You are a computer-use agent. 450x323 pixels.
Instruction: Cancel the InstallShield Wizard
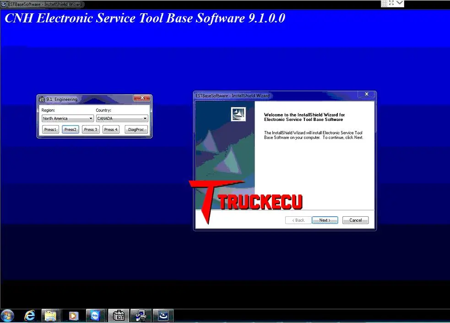[355, 220]
